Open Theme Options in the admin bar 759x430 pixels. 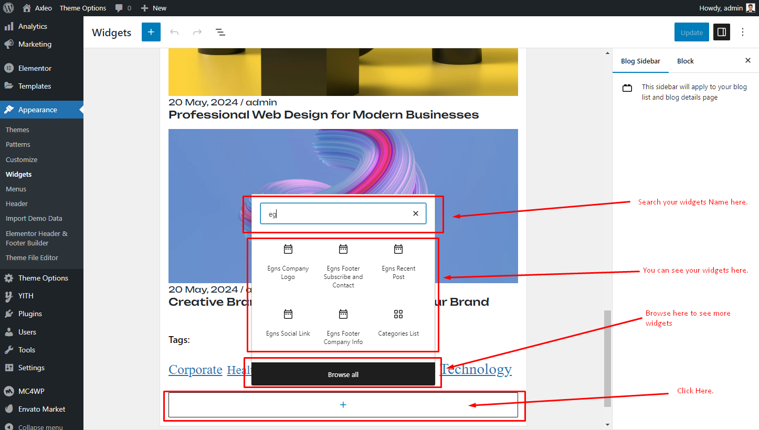point(83,8)
